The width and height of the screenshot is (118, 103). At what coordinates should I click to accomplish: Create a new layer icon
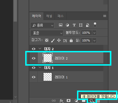[x=91, y=101]
